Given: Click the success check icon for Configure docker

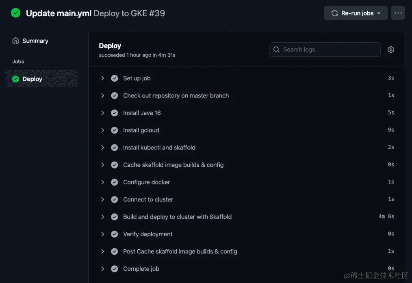Looking at the screenshot, I should [115, 182].
